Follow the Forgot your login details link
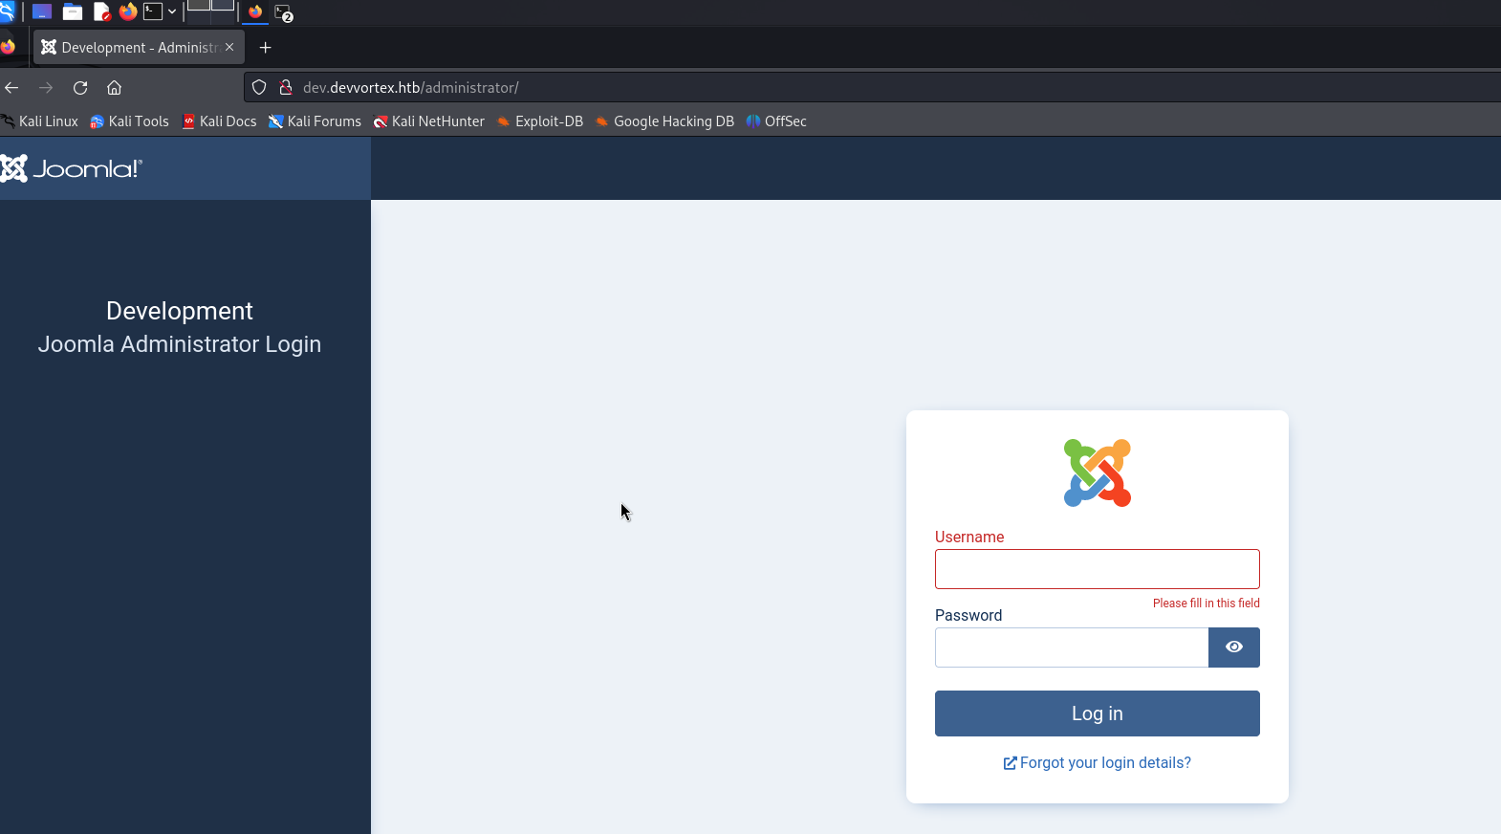The image size is (1501, 834). [x=1097, y=763]
